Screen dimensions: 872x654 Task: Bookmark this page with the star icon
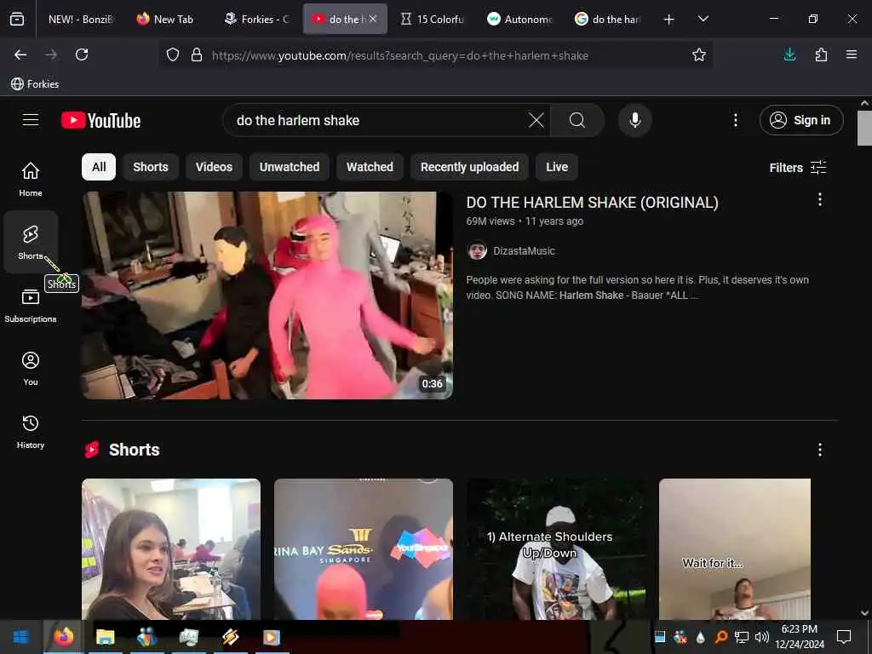(x=698, y=54)
